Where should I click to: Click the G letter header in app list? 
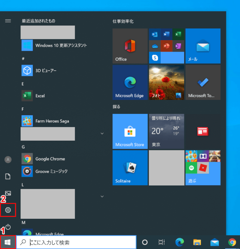pyautogui.click(x=23, y=147)
